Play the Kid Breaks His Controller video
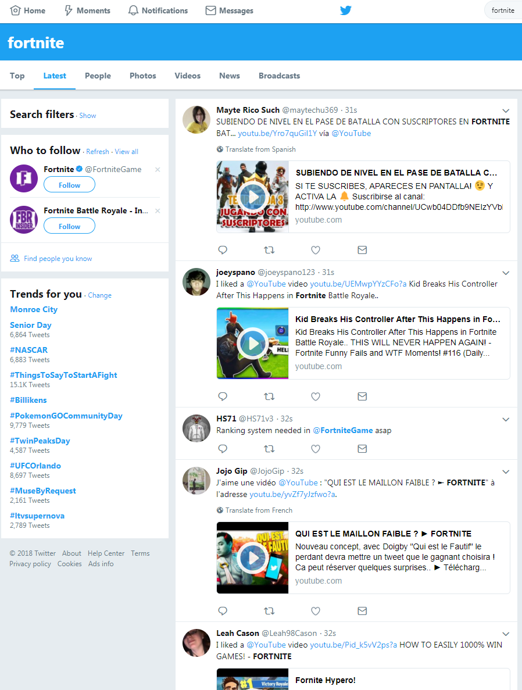 [252, 343]
